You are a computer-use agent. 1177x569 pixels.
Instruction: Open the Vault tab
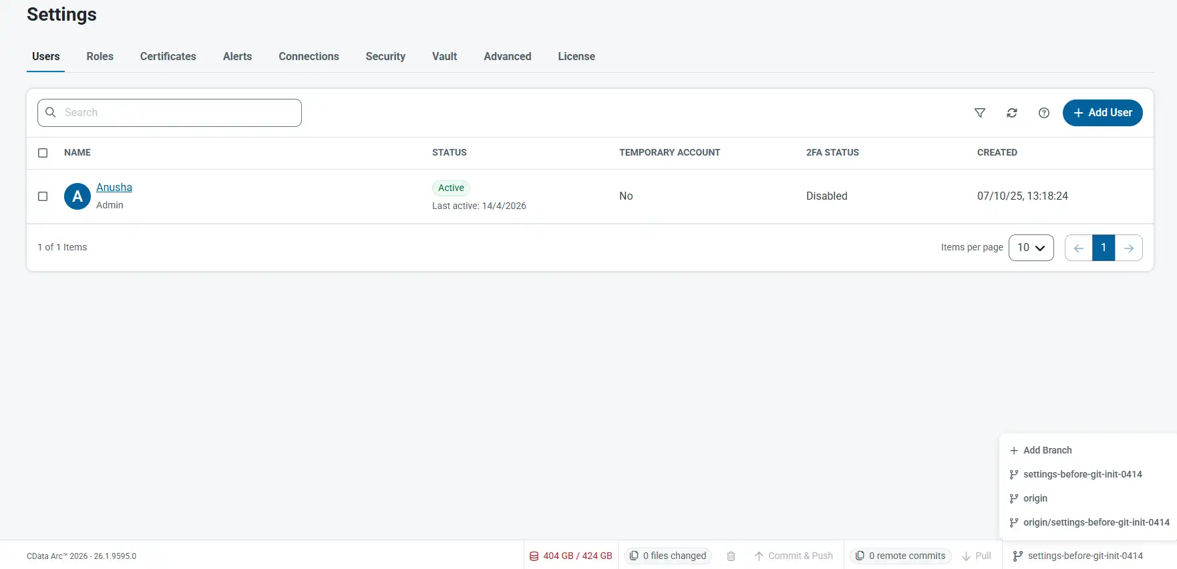tap(445, 57)
